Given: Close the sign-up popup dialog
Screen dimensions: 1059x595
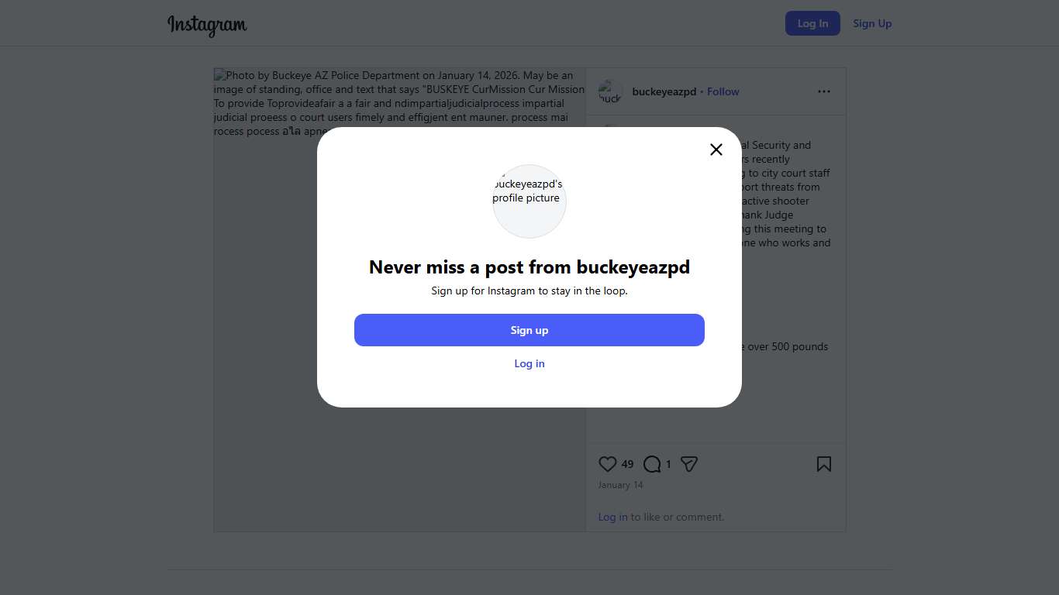Looking at the screenshot, I should point(716,150).
